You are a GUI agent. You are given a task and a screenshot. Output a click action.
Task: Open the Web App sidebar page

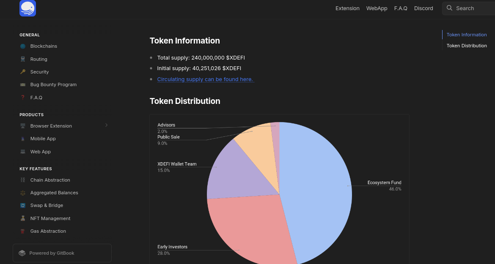pyautogui.click(x=41, y=152)
